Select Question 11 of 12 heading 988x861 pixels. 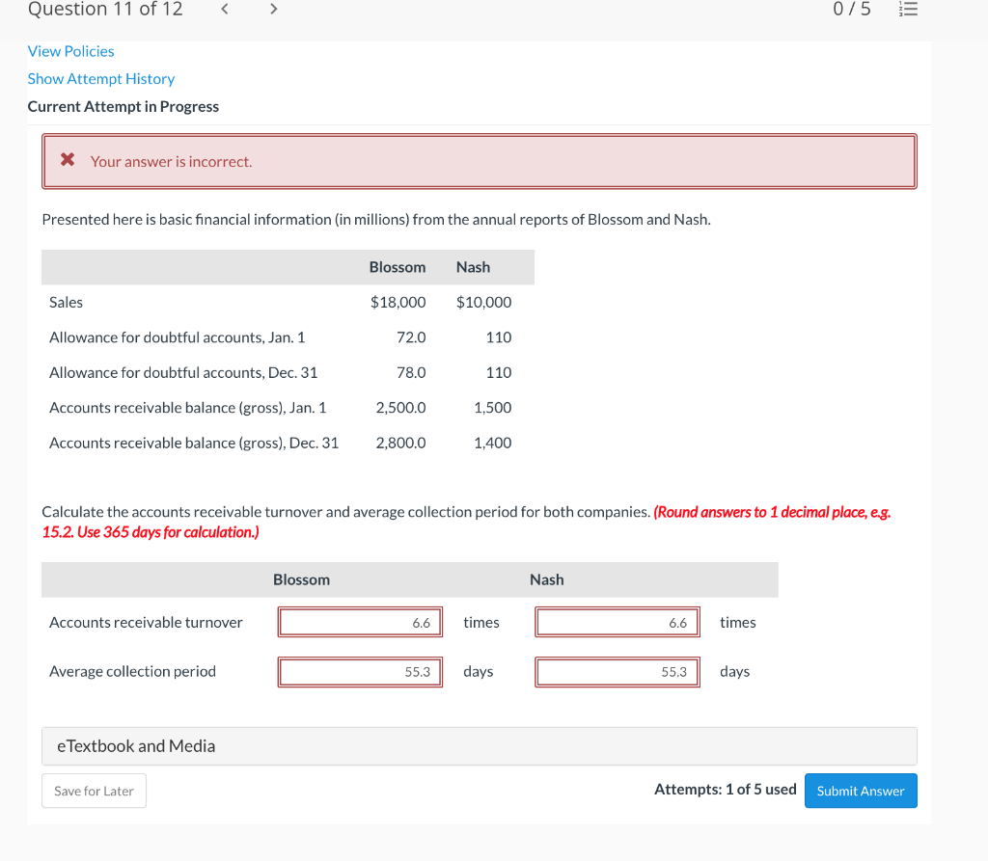point(105,9)
